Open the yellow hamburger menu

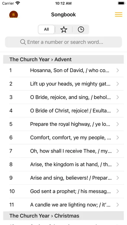point(119,15)
